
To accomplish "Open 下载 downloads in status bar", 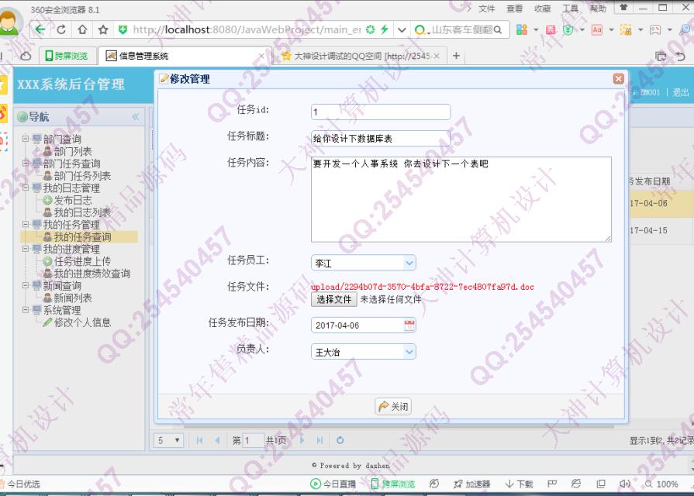I will [520, 484].
